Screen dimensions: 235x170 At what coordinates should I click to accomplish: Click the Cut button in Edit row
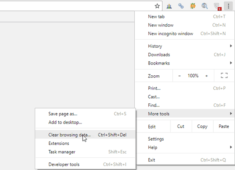pyautogui.click(x=181, y=126)
